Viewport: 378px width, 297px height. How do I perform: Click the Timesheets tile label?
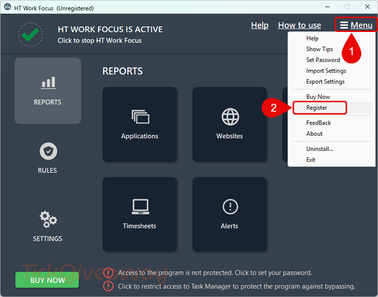139,226
